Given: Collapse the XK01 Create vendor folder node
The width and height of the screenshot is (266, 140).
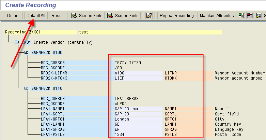Looking at the screenshot, I should click(17, 42).
